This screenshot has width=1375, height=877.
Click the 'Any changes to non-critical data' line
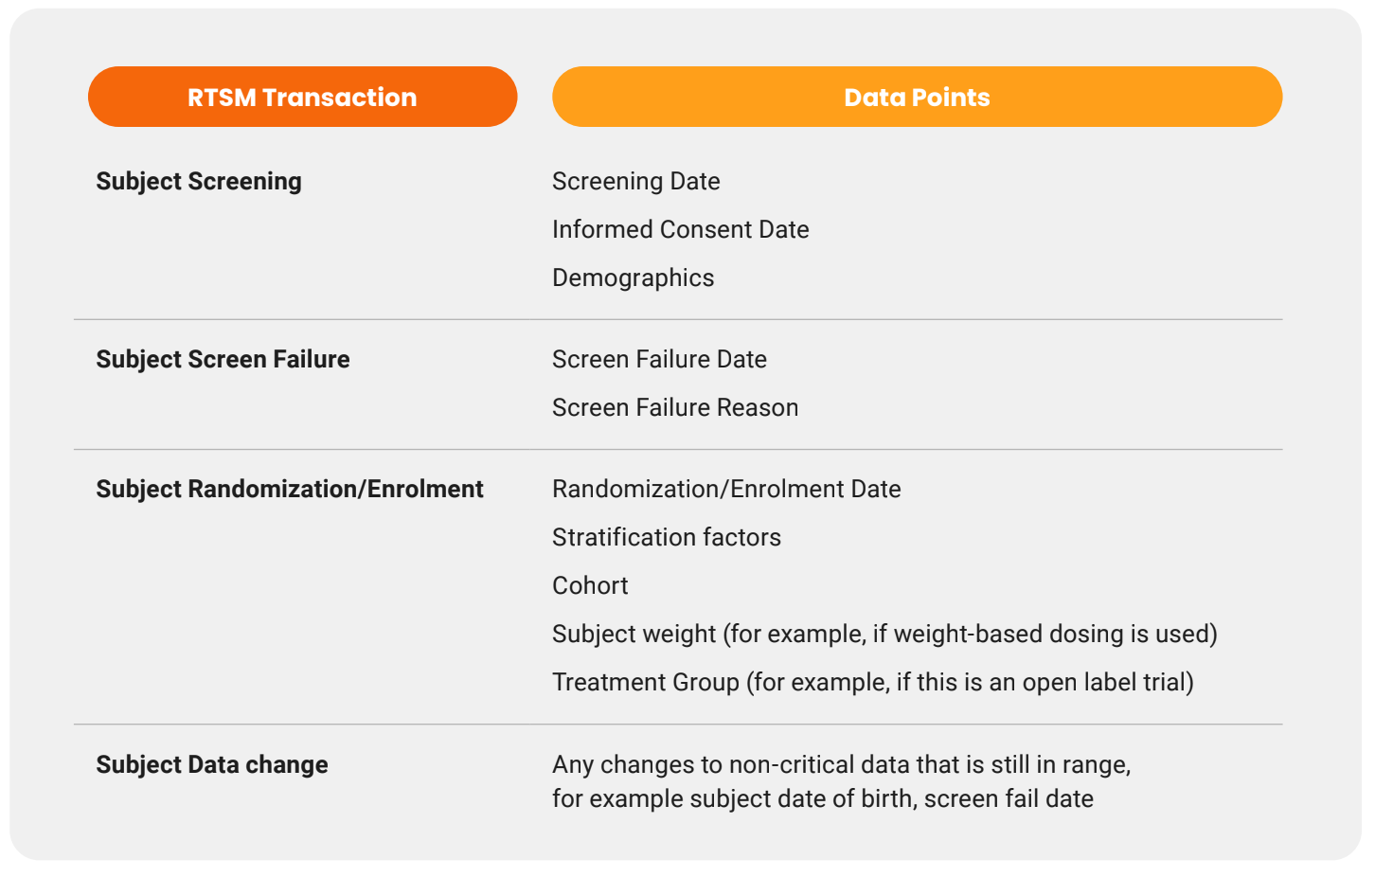click(841, 764)
